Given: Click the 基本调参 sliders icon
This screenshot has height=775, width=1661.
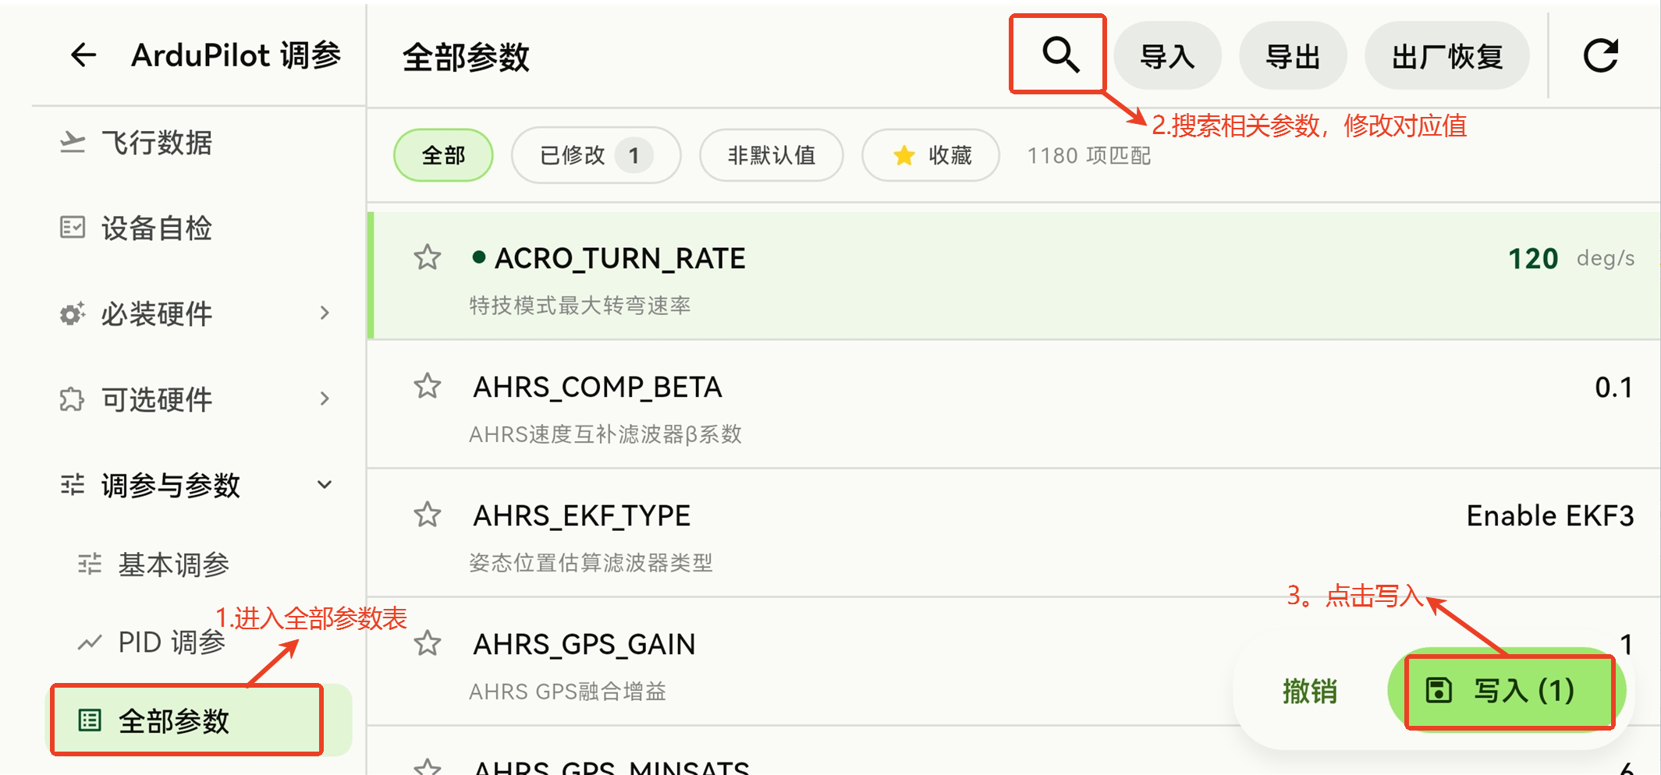Looking at the screenshot, I should (90, 564).
